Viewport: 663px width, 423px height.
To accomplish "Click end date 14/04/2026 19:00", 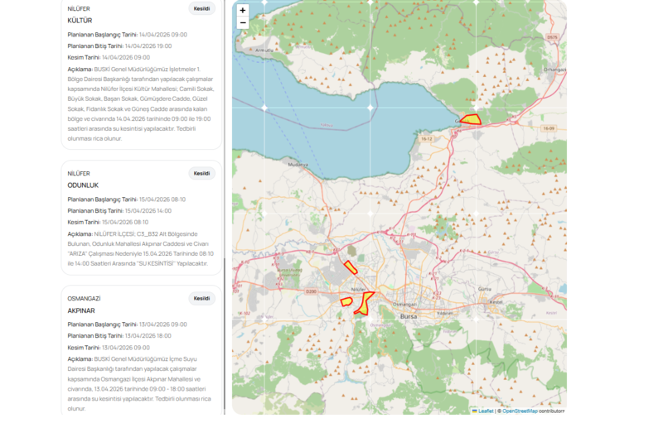I will [x=148, y=46].
